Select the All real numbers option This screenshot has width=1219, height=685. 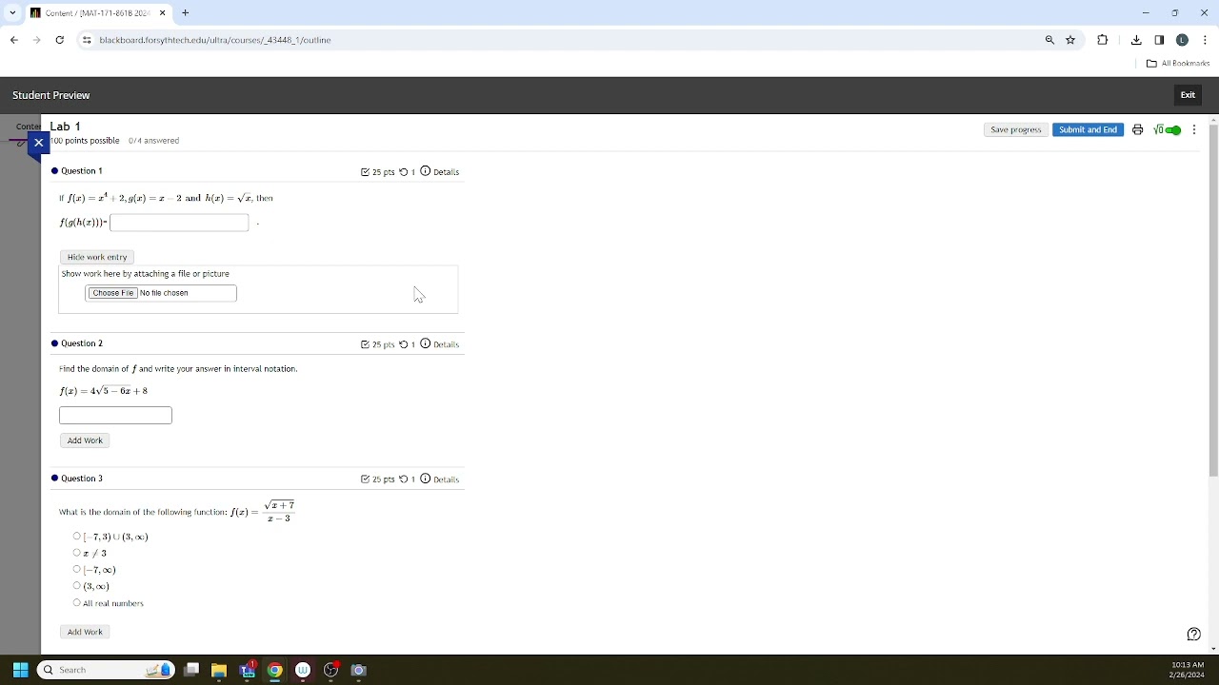pos(77,603)
